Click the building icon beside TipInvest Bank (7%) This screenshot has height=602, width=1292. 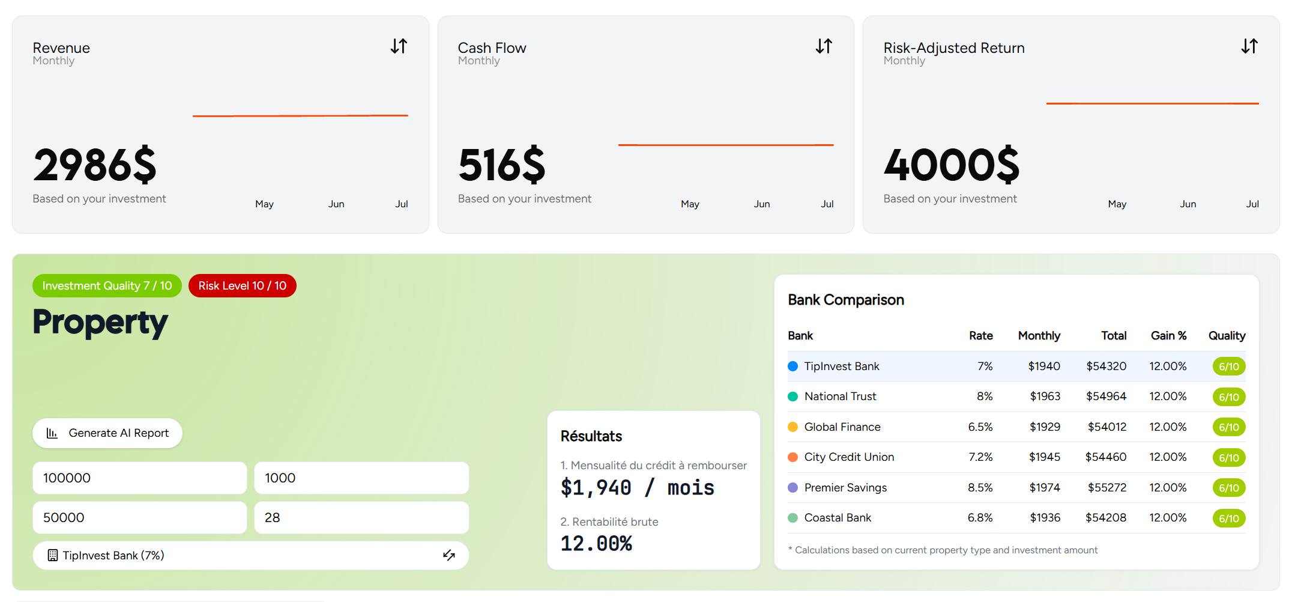53,555
